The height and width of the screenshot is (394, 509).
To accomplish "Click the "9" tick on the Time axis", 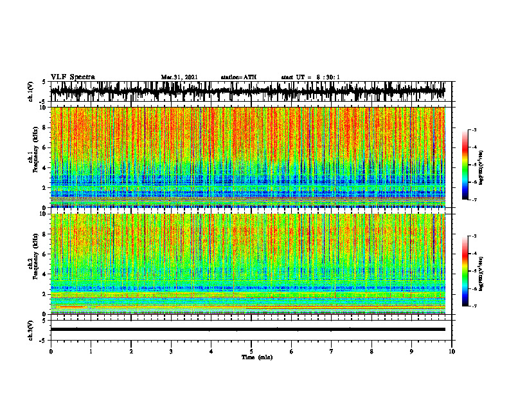I will (411, 352).
